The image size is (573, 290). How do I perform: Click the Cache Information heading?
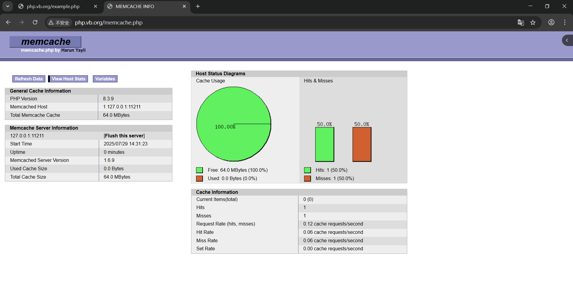click(217, 192)
